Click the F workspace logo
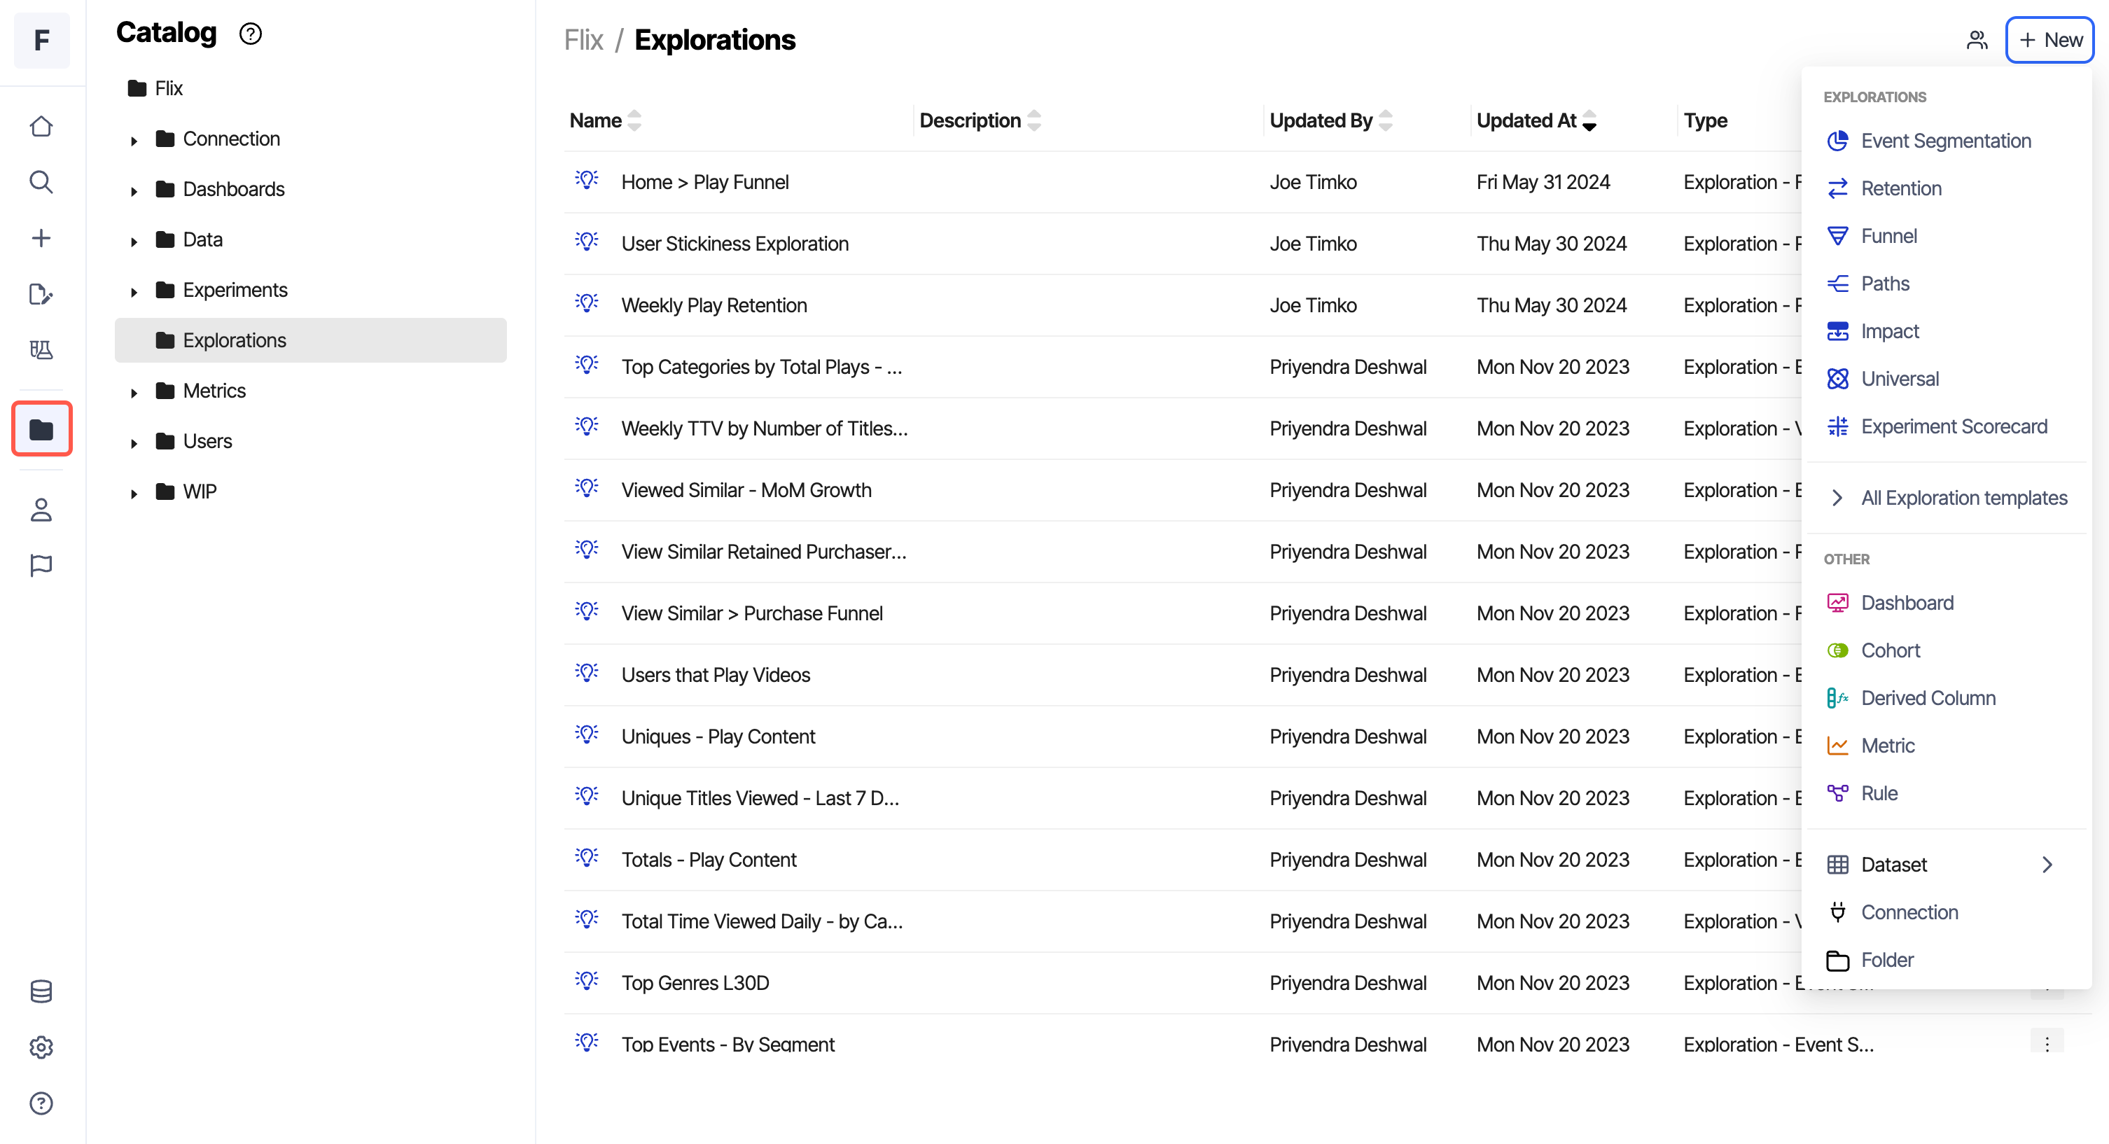This screenshot has height=1144, width=2109. [42, 40]
